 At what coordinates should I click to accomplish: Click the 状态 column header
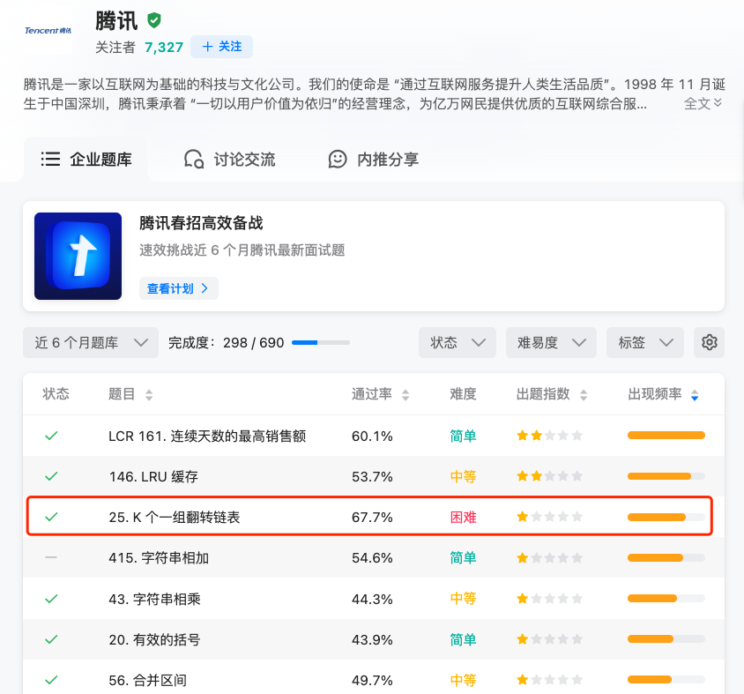(56, 394)
